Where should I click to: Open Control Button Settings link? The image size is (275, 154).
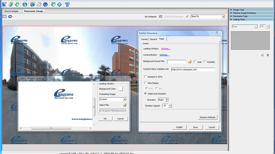pyautogui.click(x=164, y=55)
